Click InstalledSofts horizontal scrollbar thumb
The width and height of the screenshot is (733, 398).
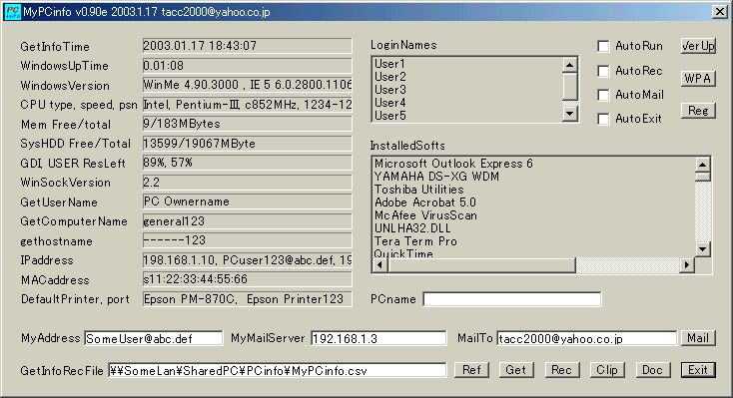(482, 265)
